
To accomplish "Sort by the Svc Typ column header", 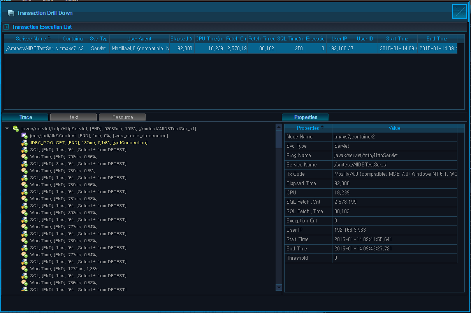I will (x=98, y=38).
